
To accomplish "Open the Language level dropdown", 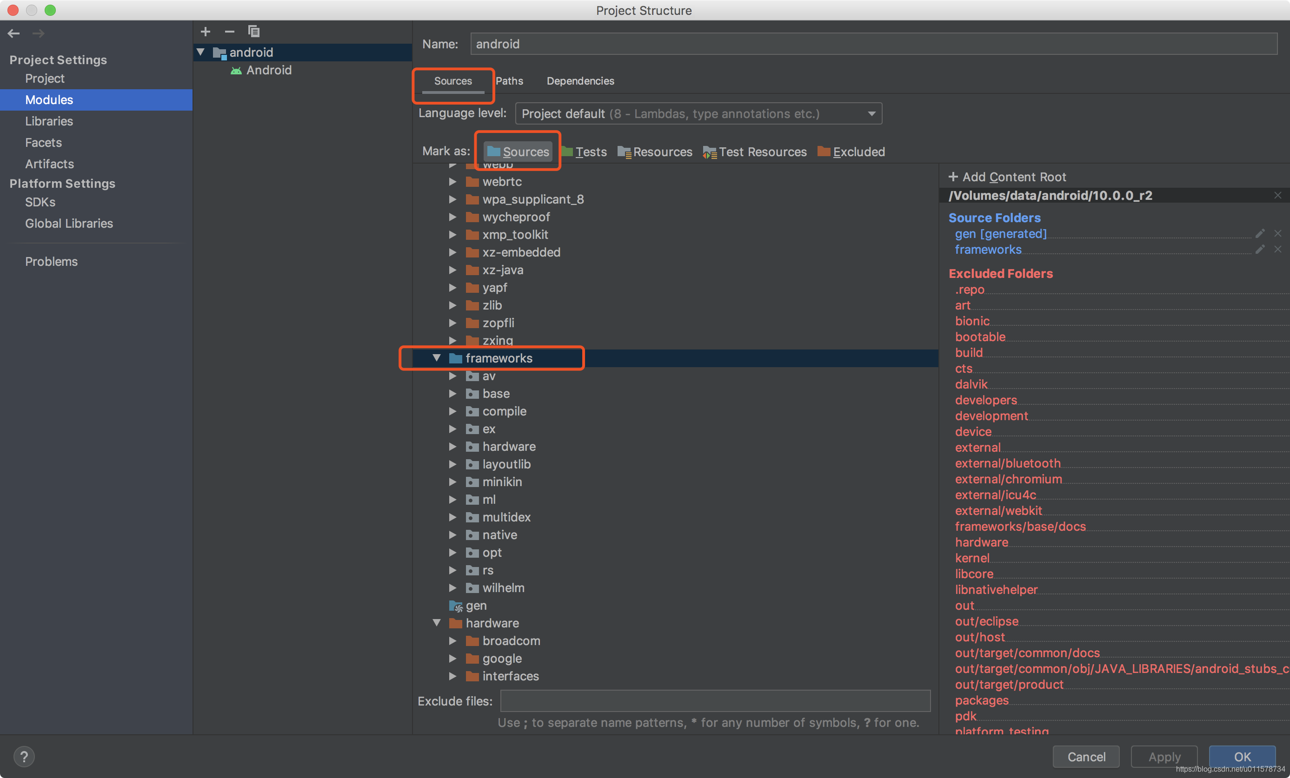I will (871, 113).
